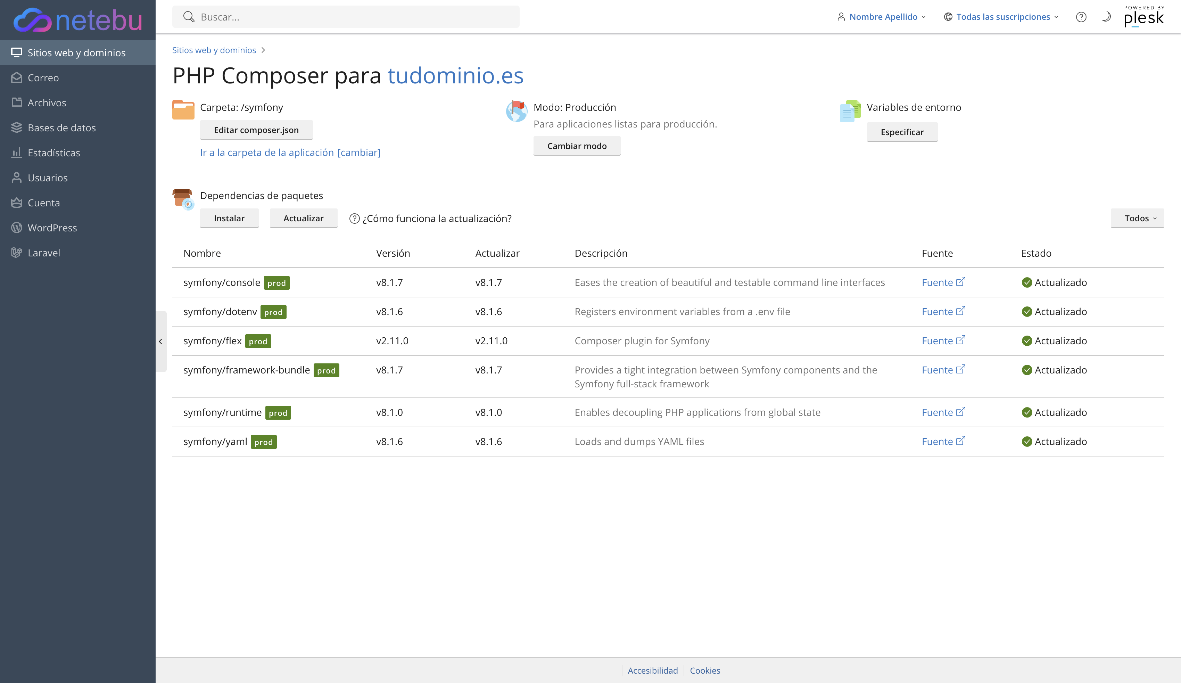The image size is (1181, 683).
Task: Click the Plesk logo
Action: click(1144, 16)
